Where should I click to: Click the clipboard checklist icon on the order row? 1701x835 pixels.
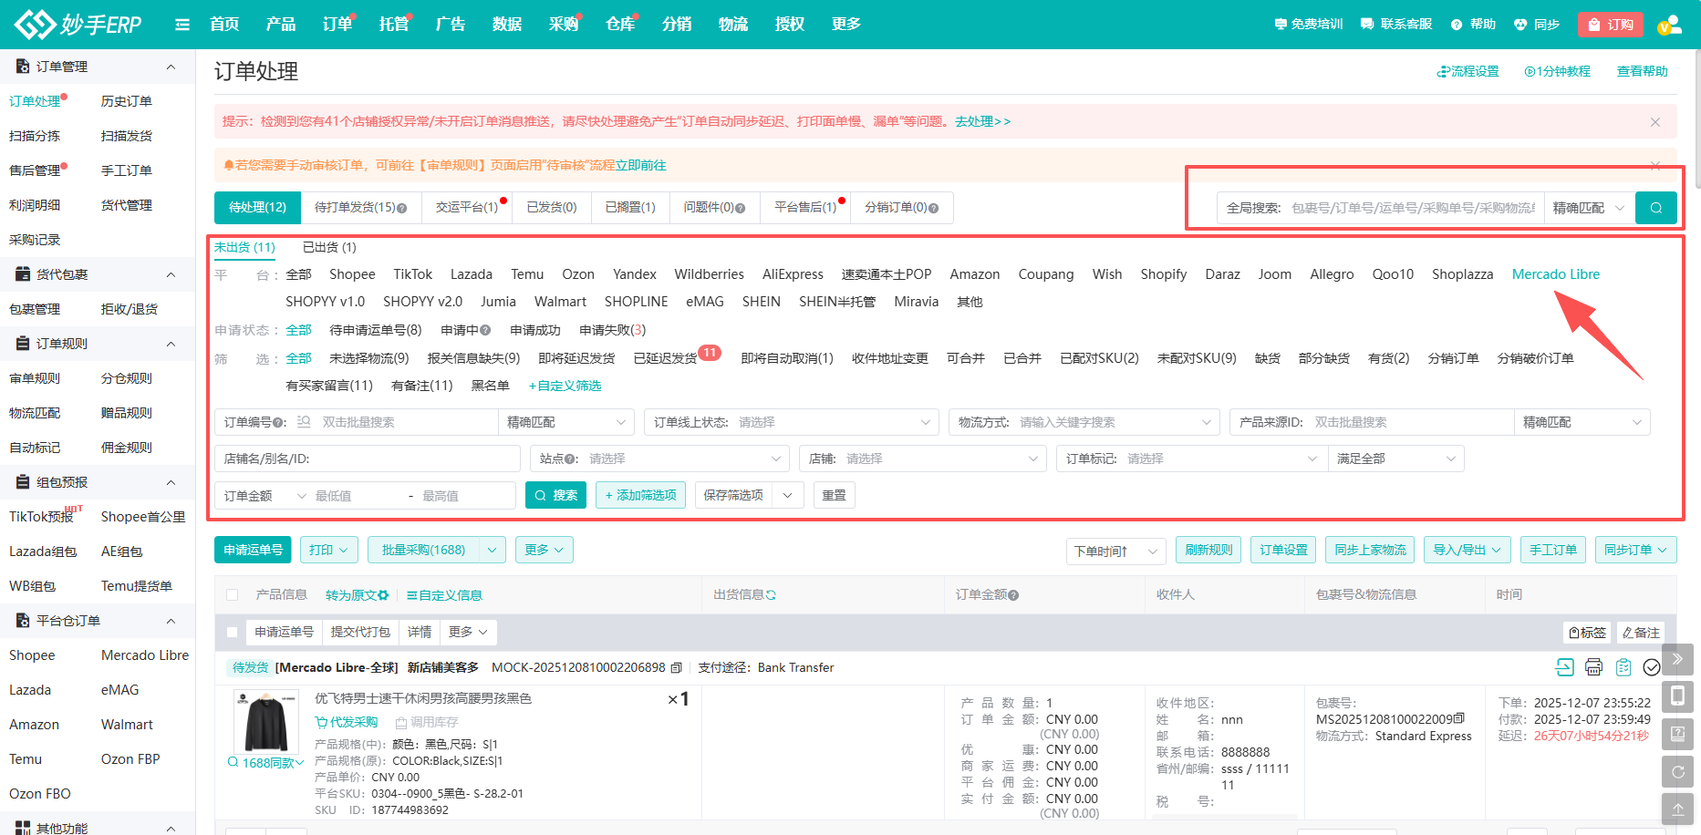pyautogui.click(x=1623, y=667)
